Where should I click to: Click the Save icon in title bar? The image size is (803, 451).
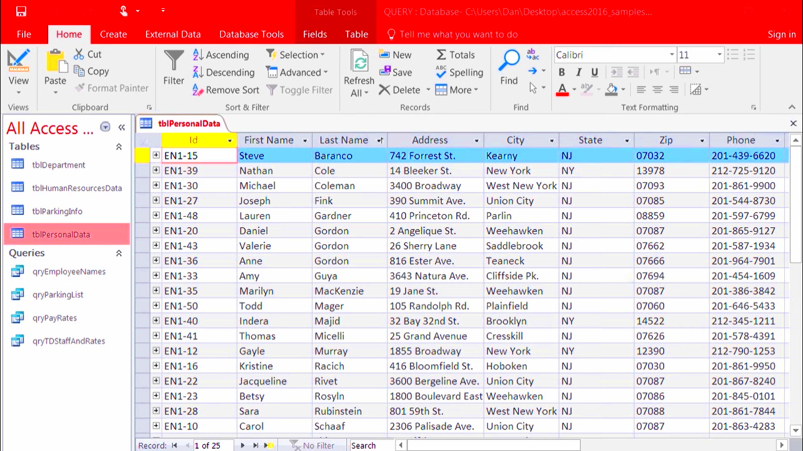click(21, 11)
